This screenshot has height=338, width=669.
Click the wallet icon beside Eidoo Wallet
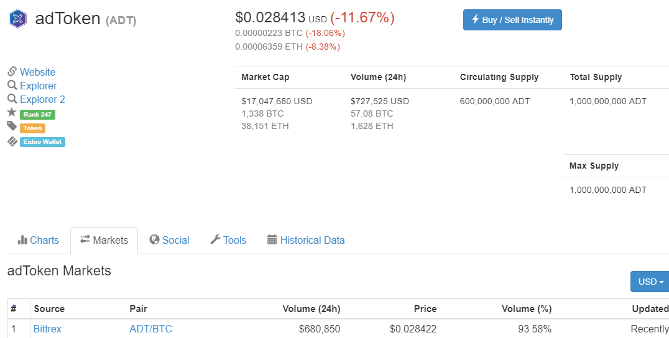click(x=12, y=141)
